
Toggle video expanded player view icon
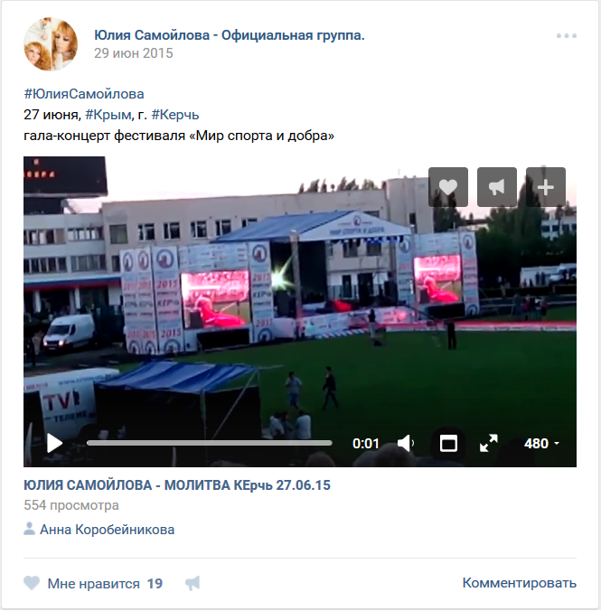click(x=448, y=444)
